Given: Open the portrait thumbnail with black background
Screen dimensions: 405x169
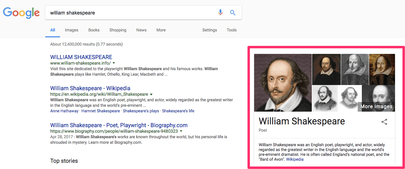Looking at the screenshot, I should coord(327,69).
